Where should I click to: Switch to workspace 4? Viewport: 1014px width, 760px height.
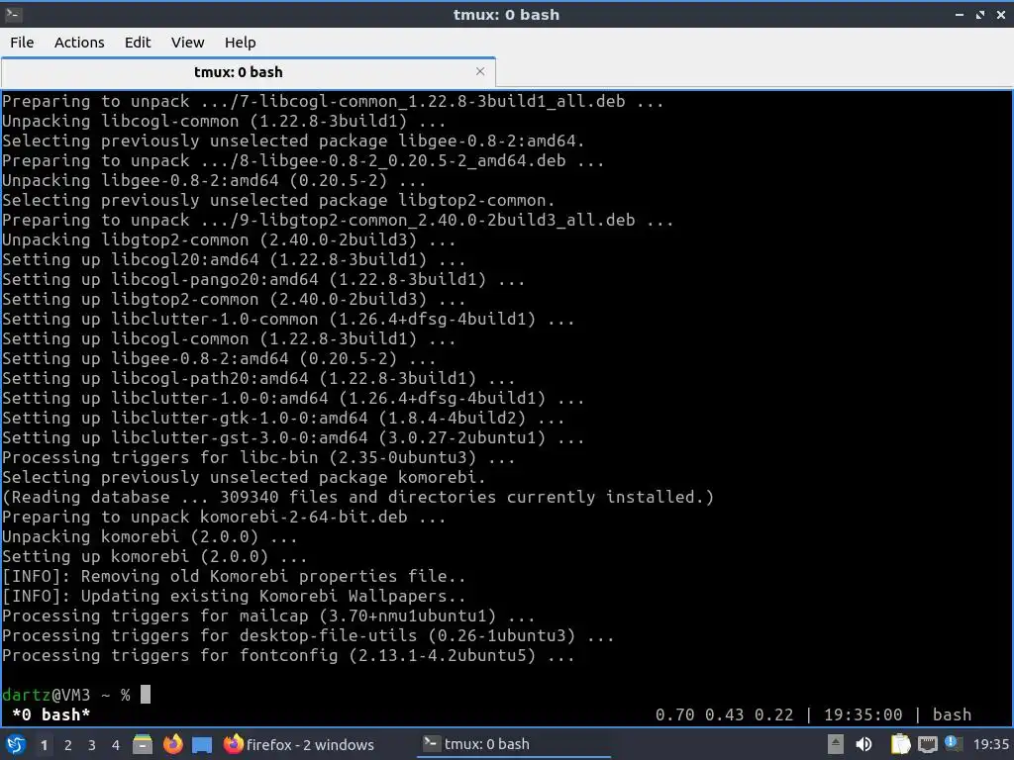pos(116,745)
